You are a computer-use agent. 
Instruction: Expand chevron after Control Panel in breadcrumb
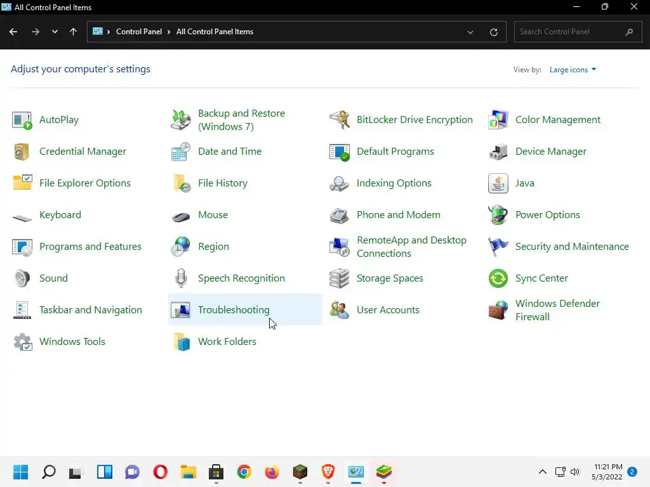169,32
